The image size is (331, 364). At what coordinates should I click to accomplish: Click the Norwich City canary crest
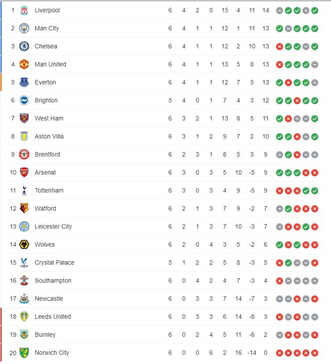click(24, 353)
